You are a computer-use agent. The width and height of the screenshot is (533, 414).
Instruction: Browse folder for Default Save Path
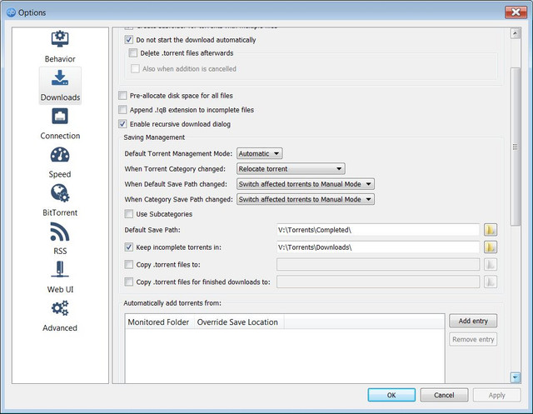coord(491,230)
